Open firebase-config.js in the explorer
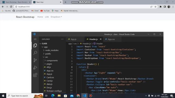Viewport: 175px width, 98px height. [54, 91]
